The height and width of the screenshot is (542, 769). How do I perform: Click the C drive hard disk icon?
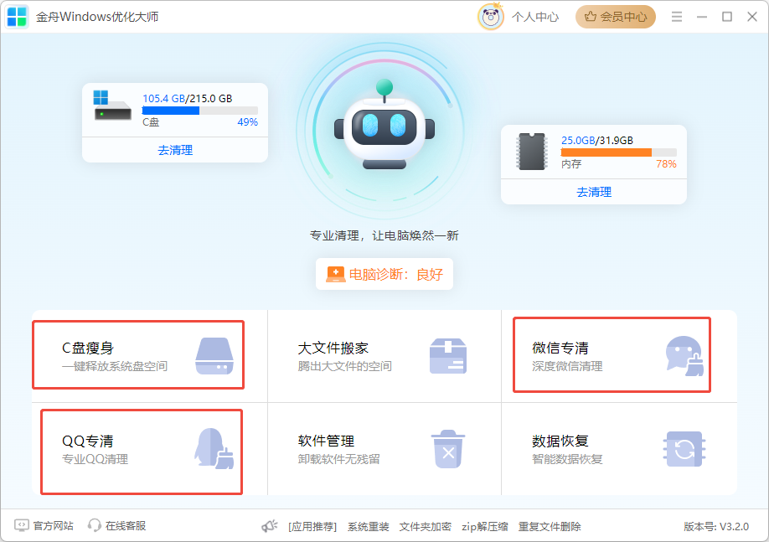[x=112, y=105]
